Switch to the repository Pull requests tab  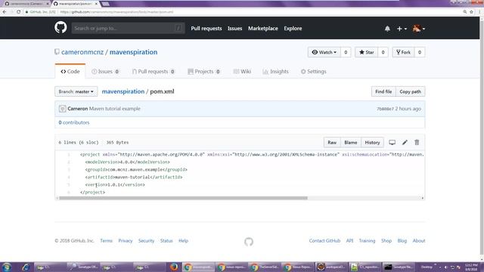153,71
